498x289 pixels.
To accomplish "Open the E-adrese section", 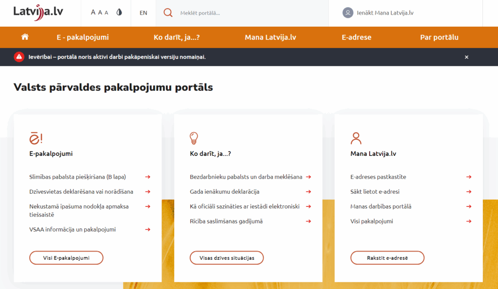I will click(356, 37).
